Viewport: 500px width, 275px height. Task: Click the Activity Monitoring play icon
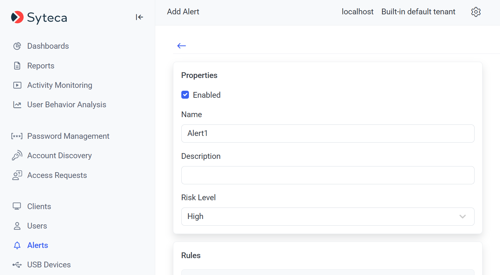(x=17, y=85)
